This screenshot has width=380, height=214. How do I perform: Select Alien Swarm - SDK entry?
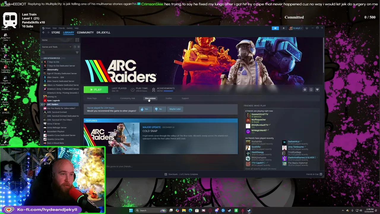55,77
